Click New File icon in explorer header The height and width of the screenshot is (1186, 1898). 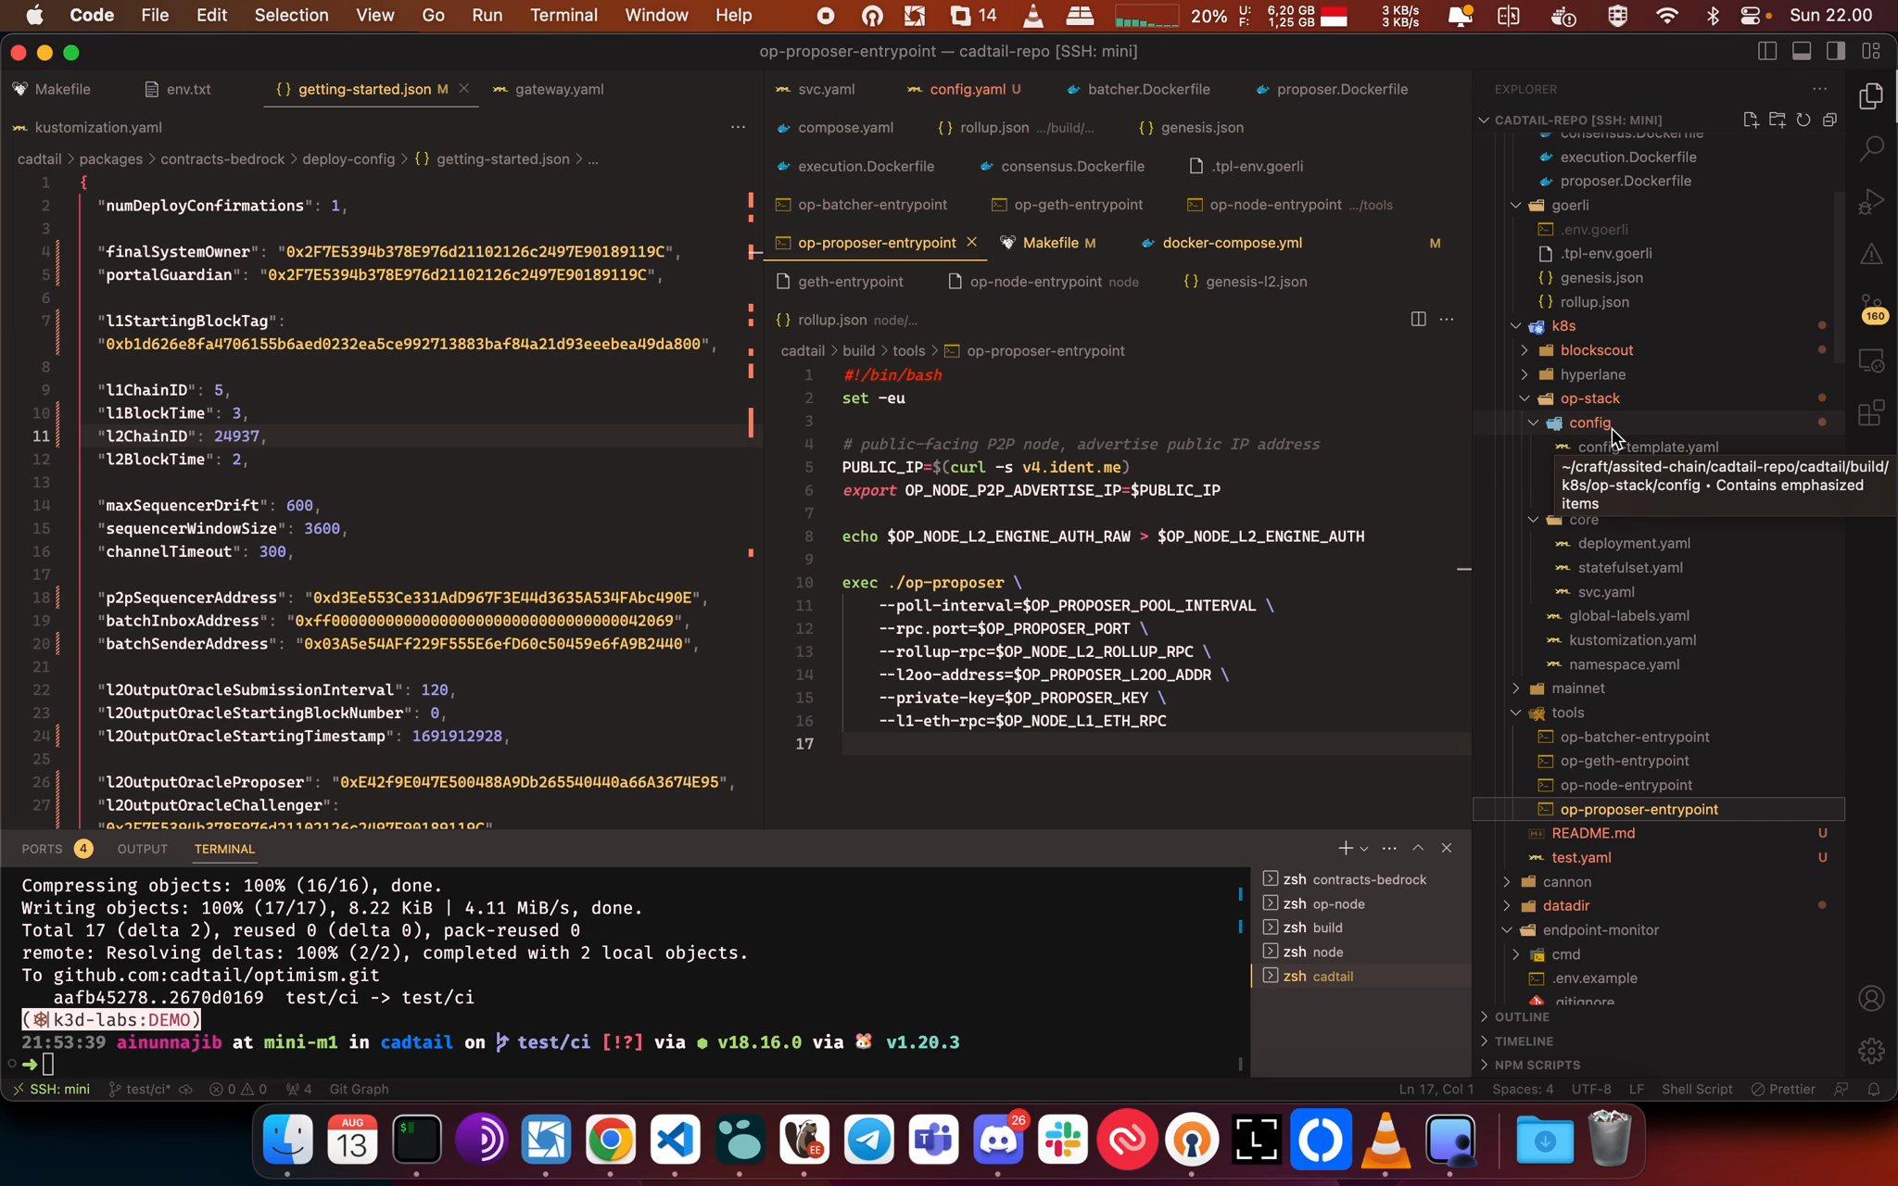1750,120
